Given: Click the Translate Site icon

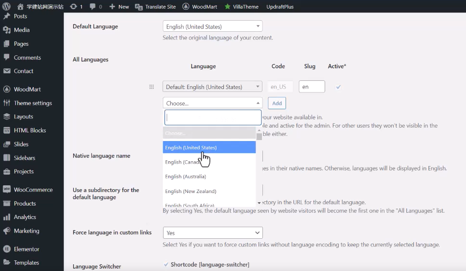Looking at the screenshot, I should [138, 7].
